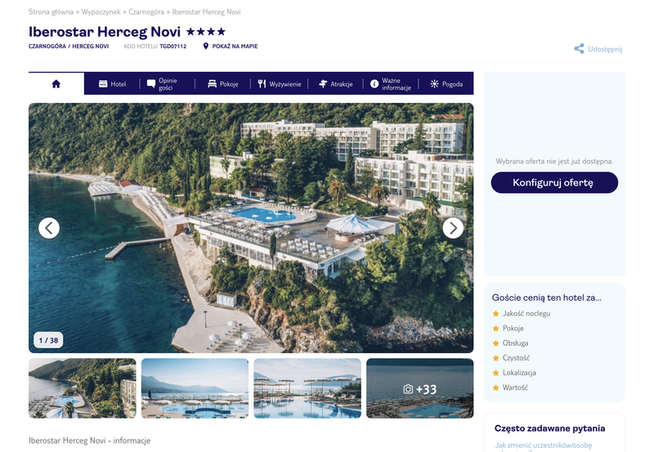The height and width of the screenshot is (452, 654).
Task: Open the home tab icon
Action: point(56,84)
